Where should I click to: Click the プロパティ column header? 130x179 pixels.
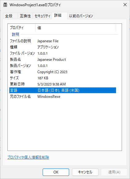(x=22, y=28)
